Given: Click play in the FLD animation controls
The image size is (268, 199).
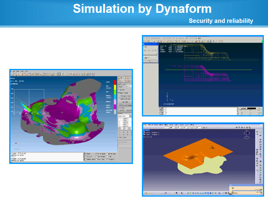Looking at the screenshot, I should pyautogui.click(x=120, y=132).
